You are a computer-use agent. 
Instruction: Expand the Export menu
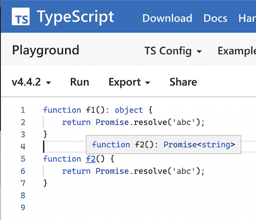129,82
